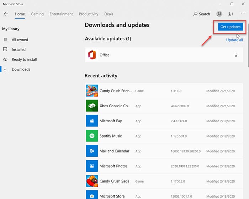Switch to the Gaming tab

coord(37,14)
